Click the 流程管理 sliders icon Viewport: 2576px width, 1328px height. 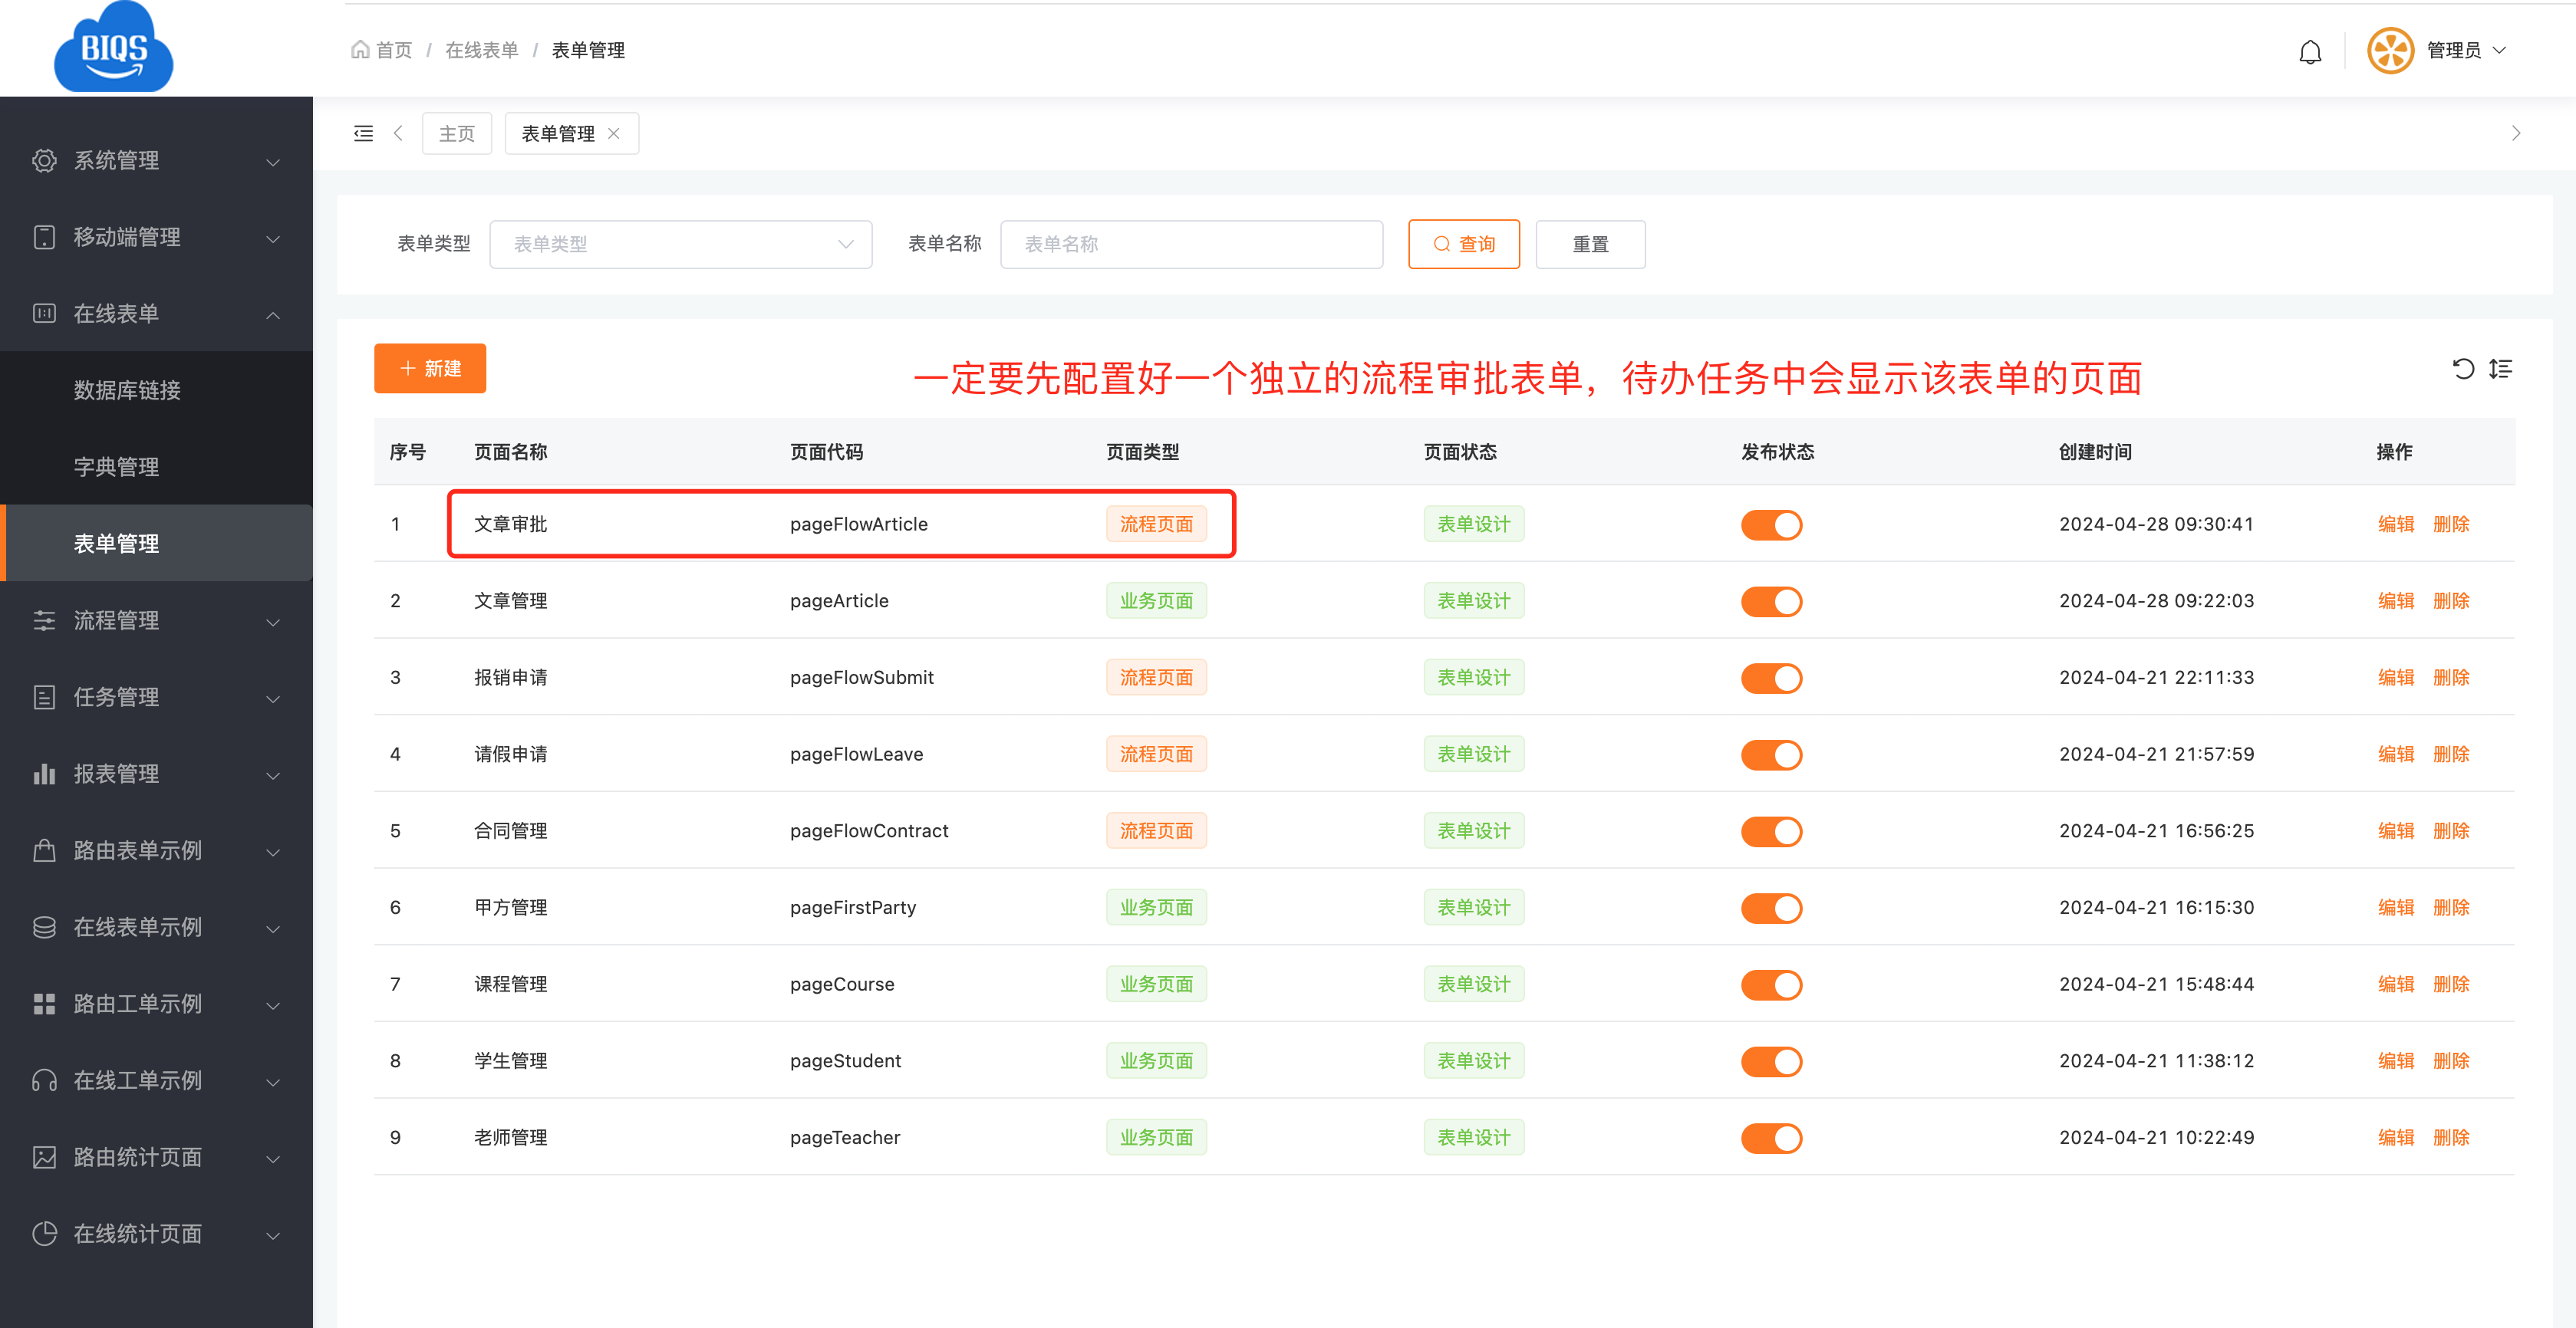(44, 620)
